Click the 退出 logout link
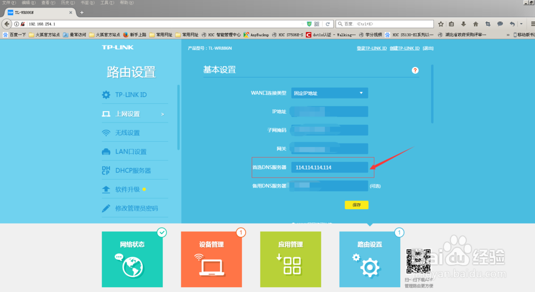Image resolution: width=535 pixels, height=292 pixels. click(x=428, y=49)
